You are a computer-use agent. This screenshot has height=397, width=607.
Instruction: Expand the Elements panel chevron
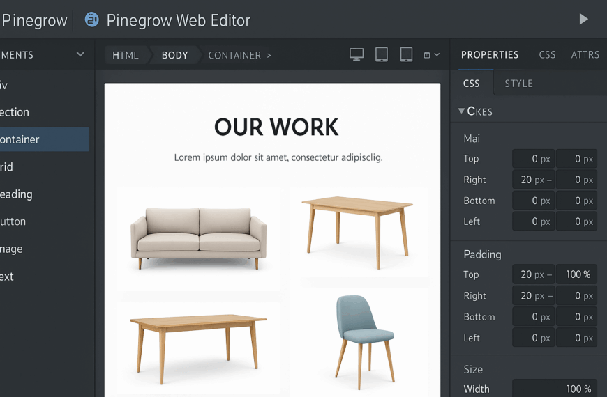coord(80,54)
